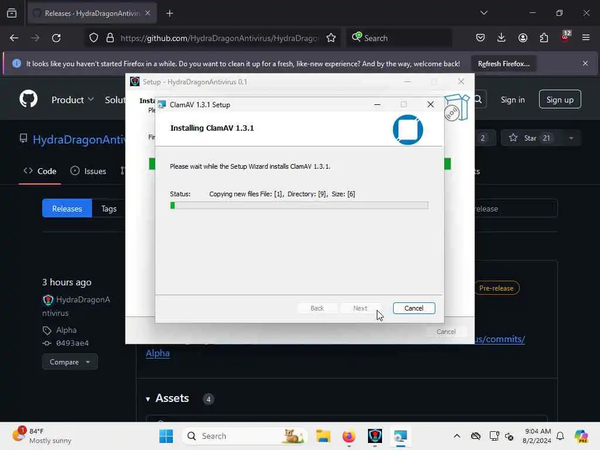Click the site lock icon

coord(110,38)
